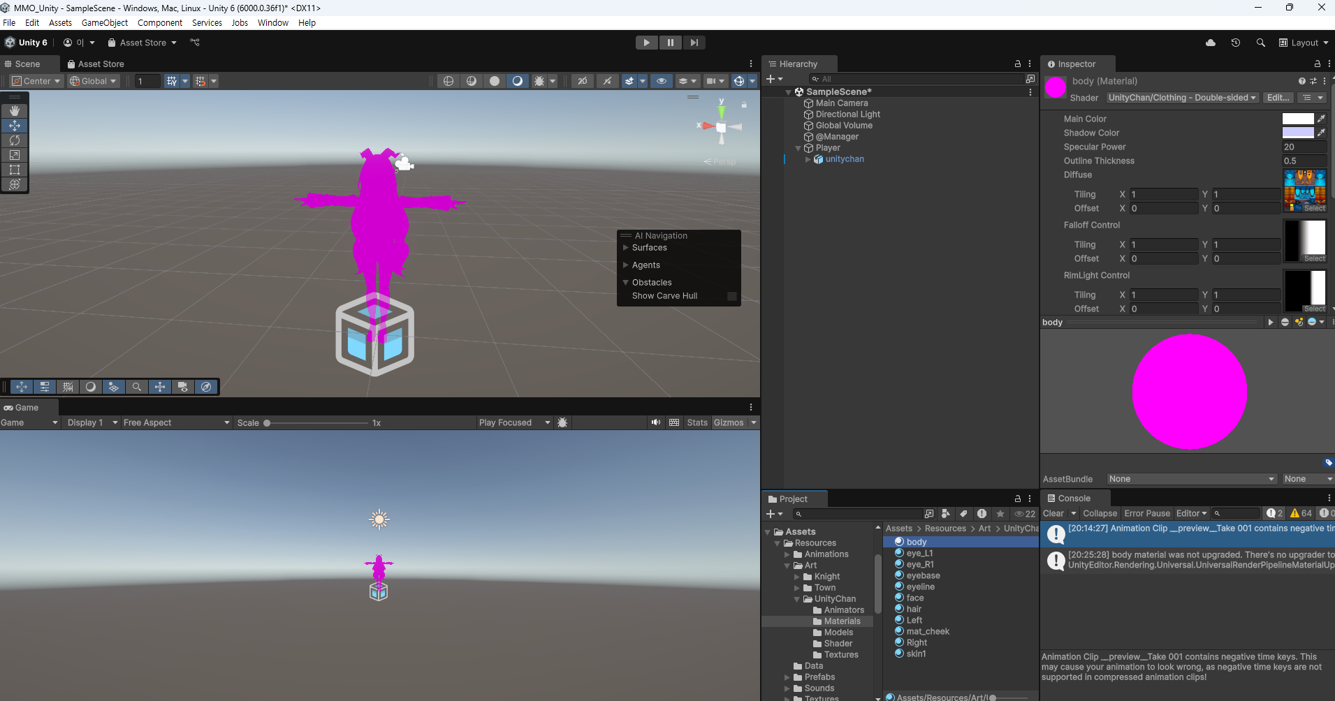Toggle scene audio icon in Scene toolbar
The height and width of the screenshot is (701, 1335).
607,81
